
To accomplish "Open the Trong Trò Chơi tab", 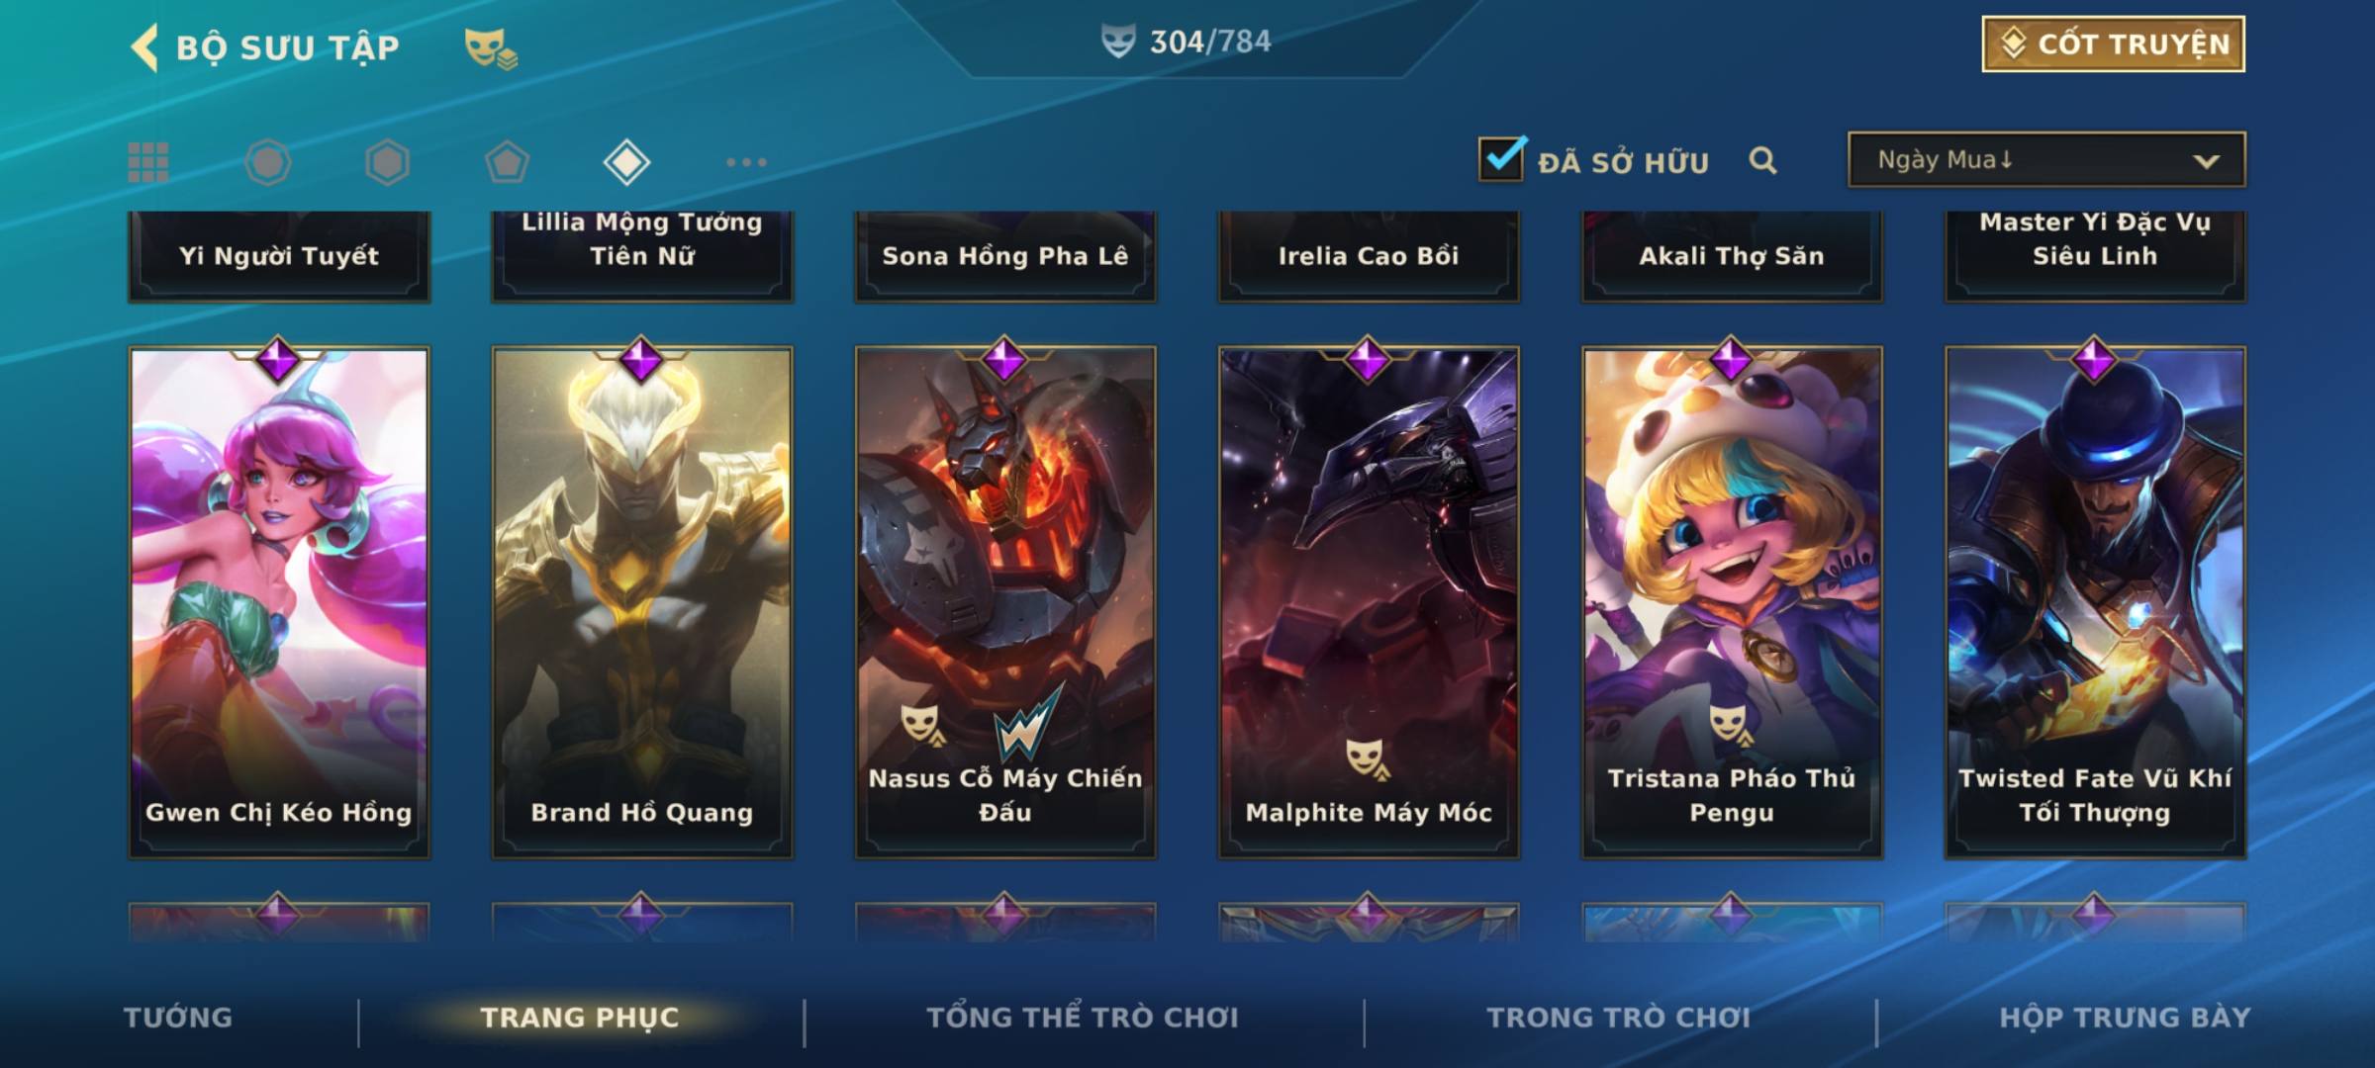I will coord(1619,1018).
